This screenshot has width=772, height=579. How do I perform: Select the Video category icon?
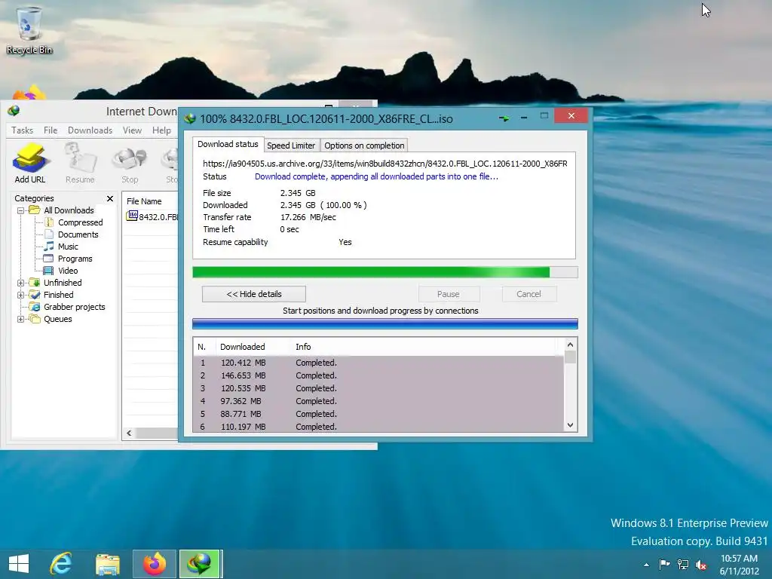point(48,271)
